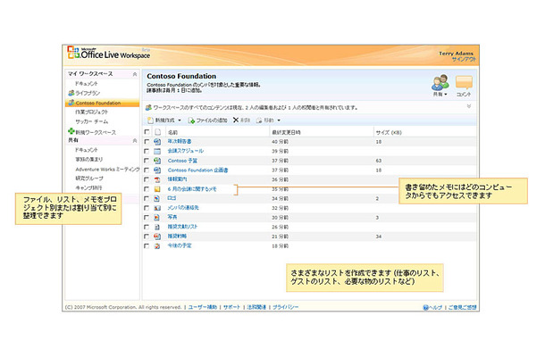Click the Terry Adams user name

456,54
